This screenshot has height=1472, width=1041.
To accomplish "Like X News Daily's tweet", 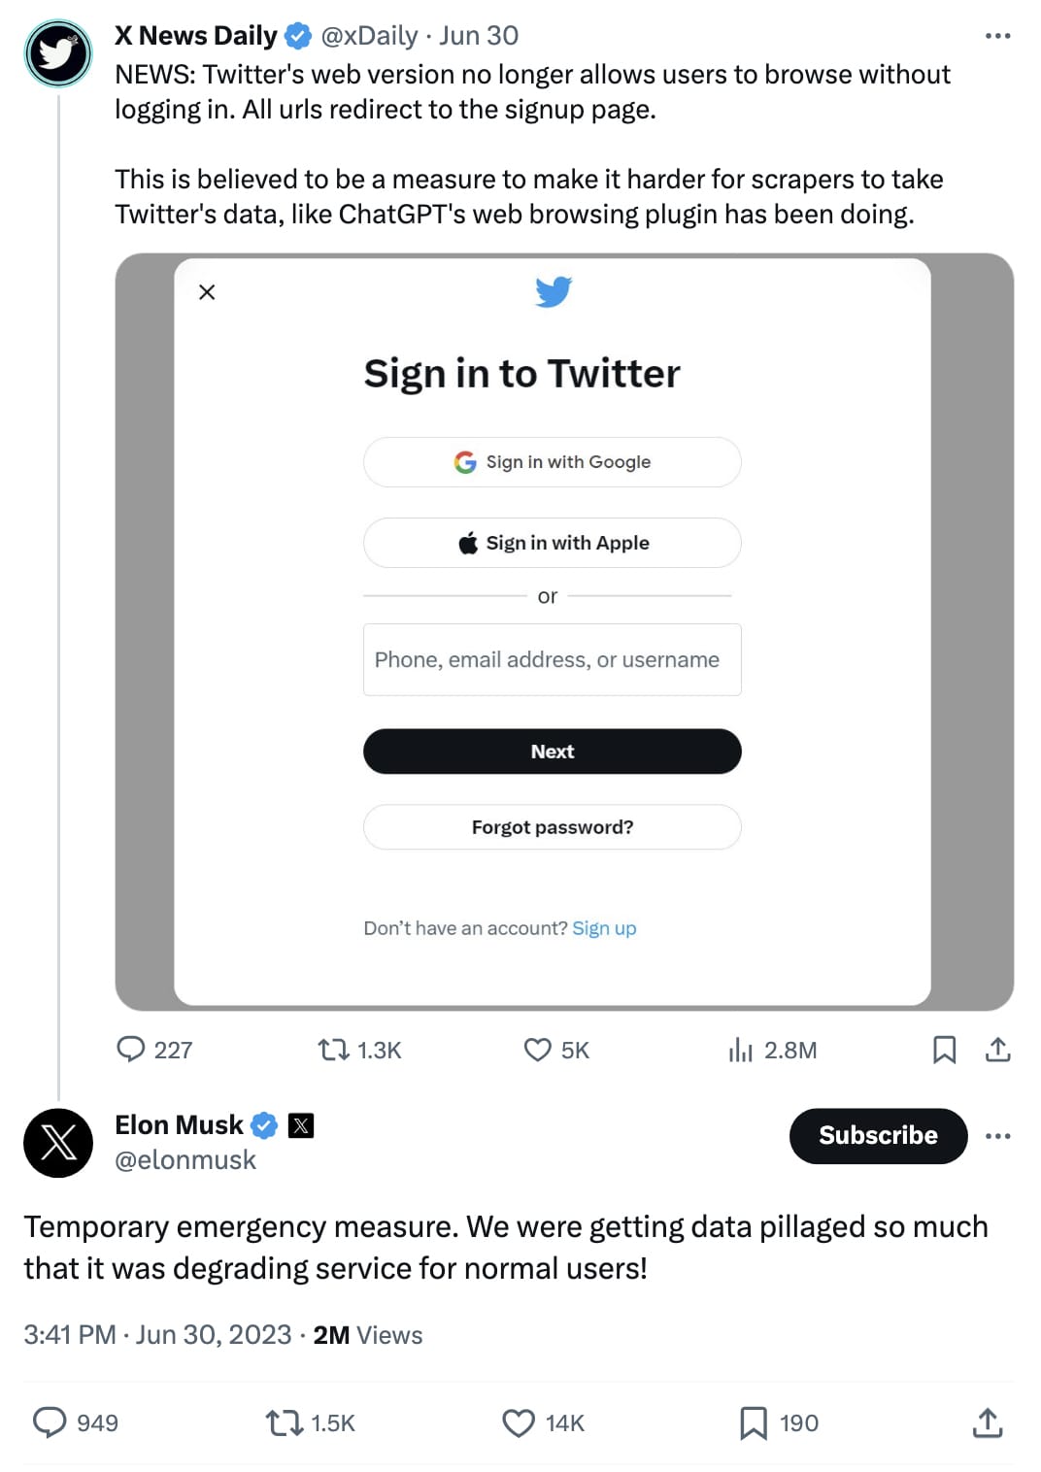I will (x=538, y=1050).
